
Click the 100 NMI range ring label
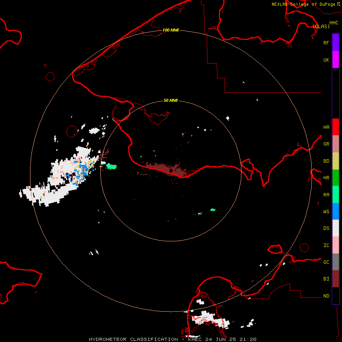click(171, 30)
